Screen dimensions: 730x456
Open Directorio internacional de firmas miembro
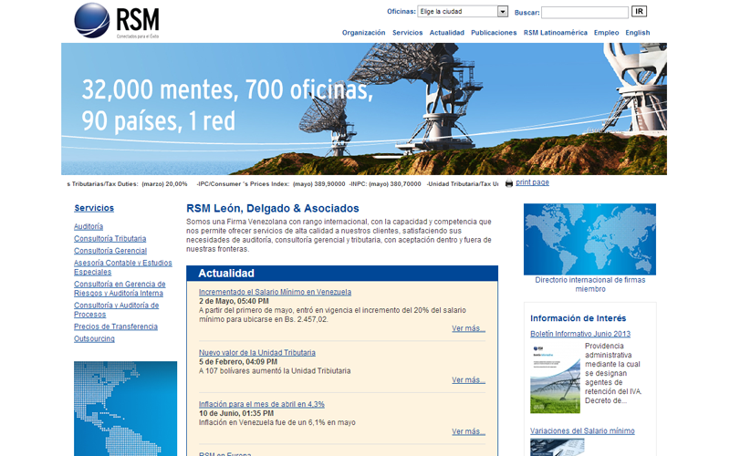coord(589,285)
